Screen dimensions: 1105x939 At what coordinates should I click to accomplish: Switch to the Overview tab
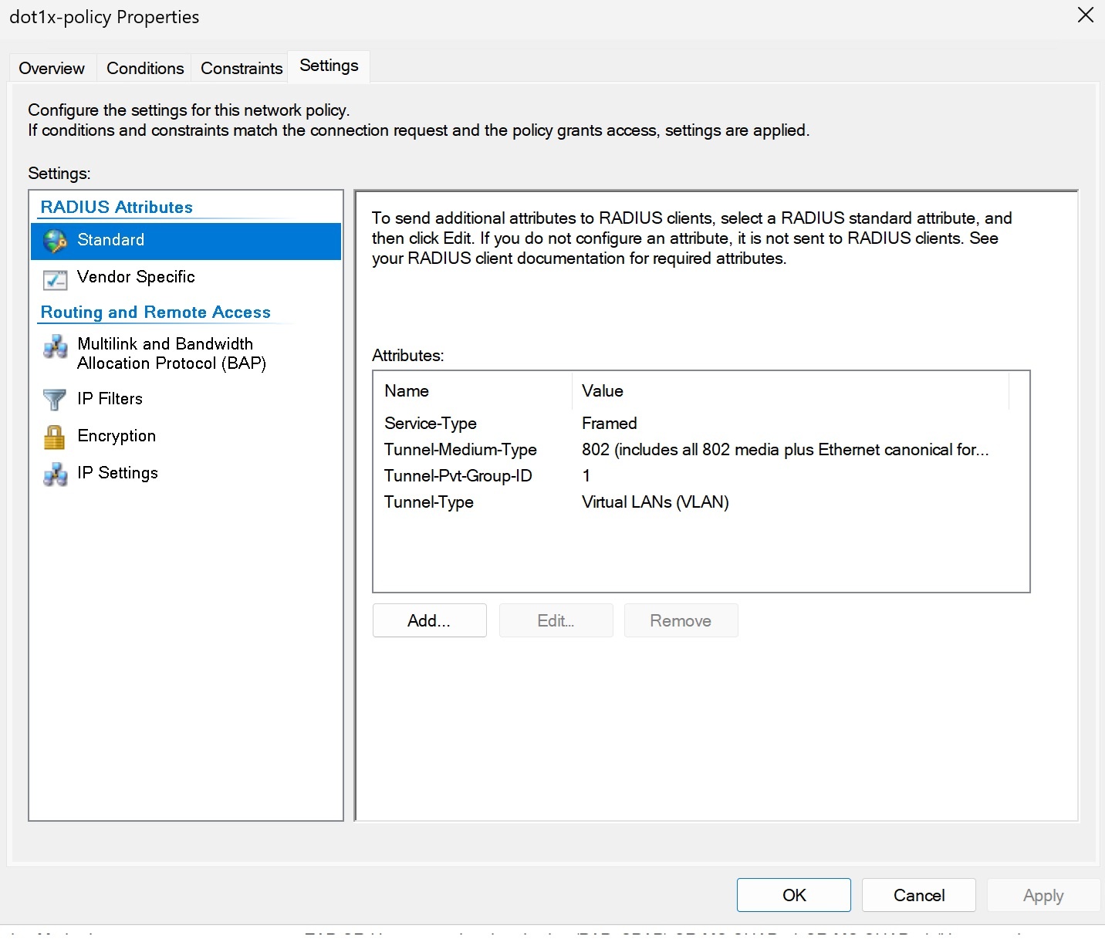click(x=52, y=68)
